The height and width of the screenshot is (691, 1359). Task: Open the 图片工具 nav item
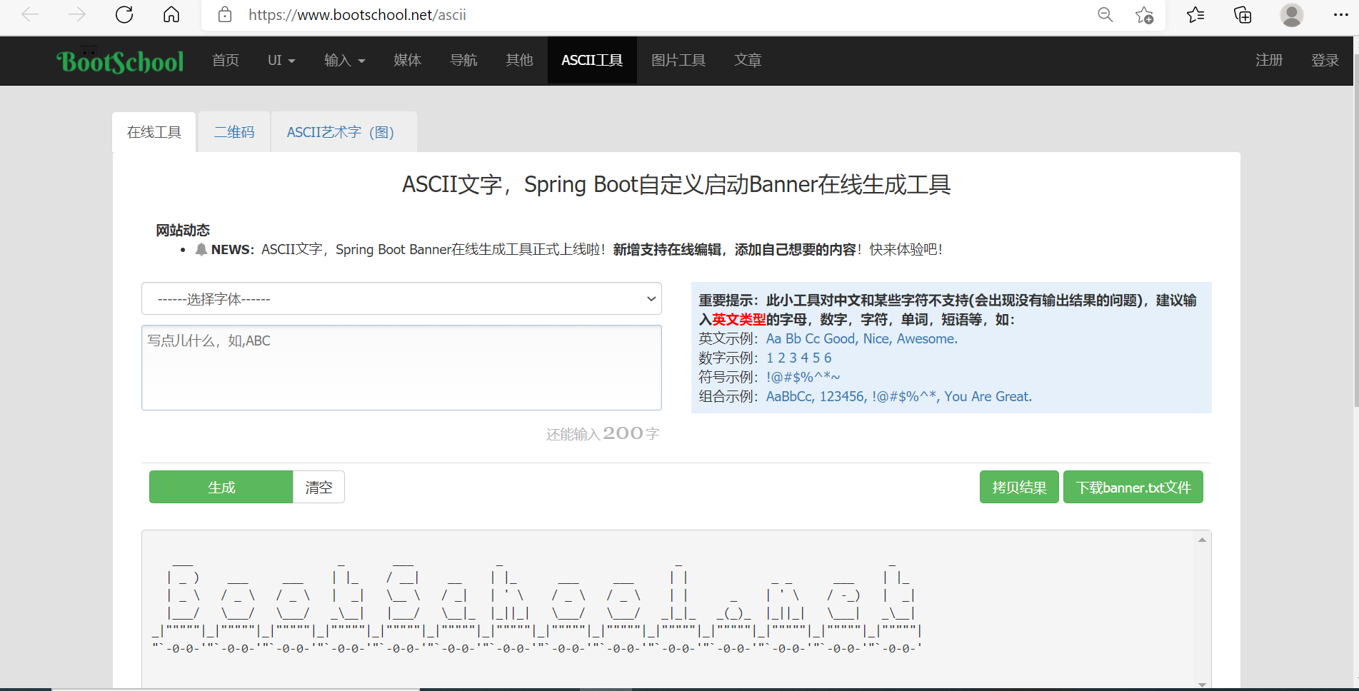pyautogui.click(x=678, y=61)
